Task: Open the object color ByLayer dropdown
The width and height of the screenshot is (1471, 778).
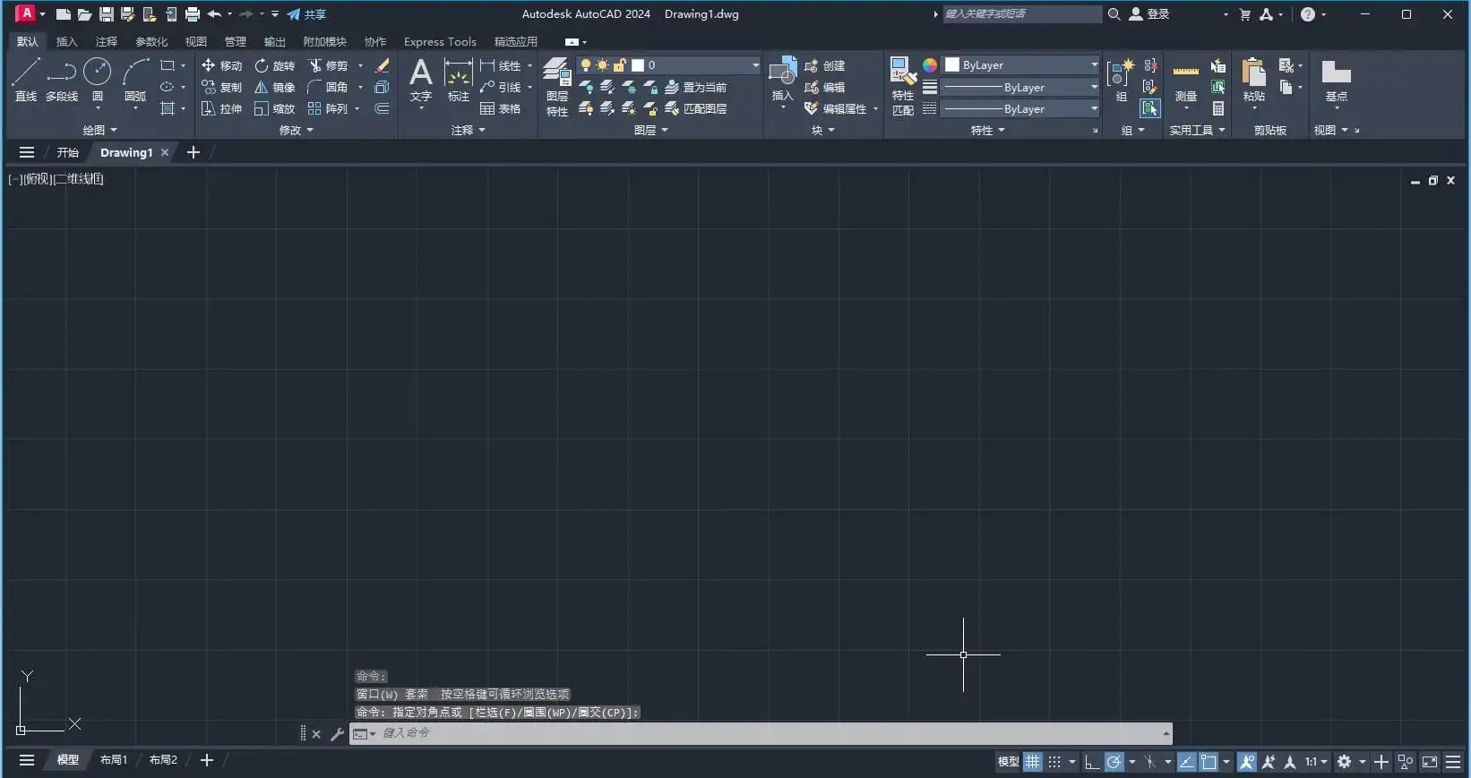Action: (1021, 65)
